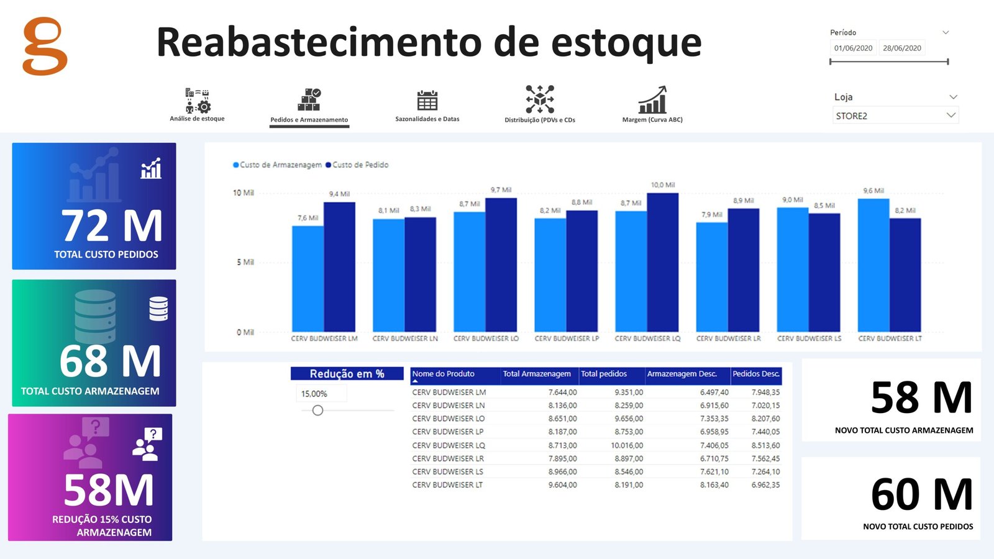Expand the Loja header chevron
The image size is (994, 559).
coord(953,97)
